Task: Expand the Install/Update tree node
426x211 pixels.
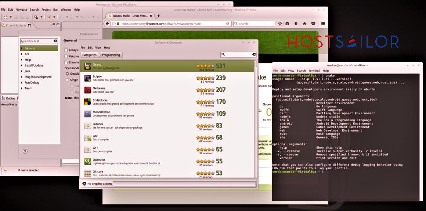Action: tap(22, 66)
